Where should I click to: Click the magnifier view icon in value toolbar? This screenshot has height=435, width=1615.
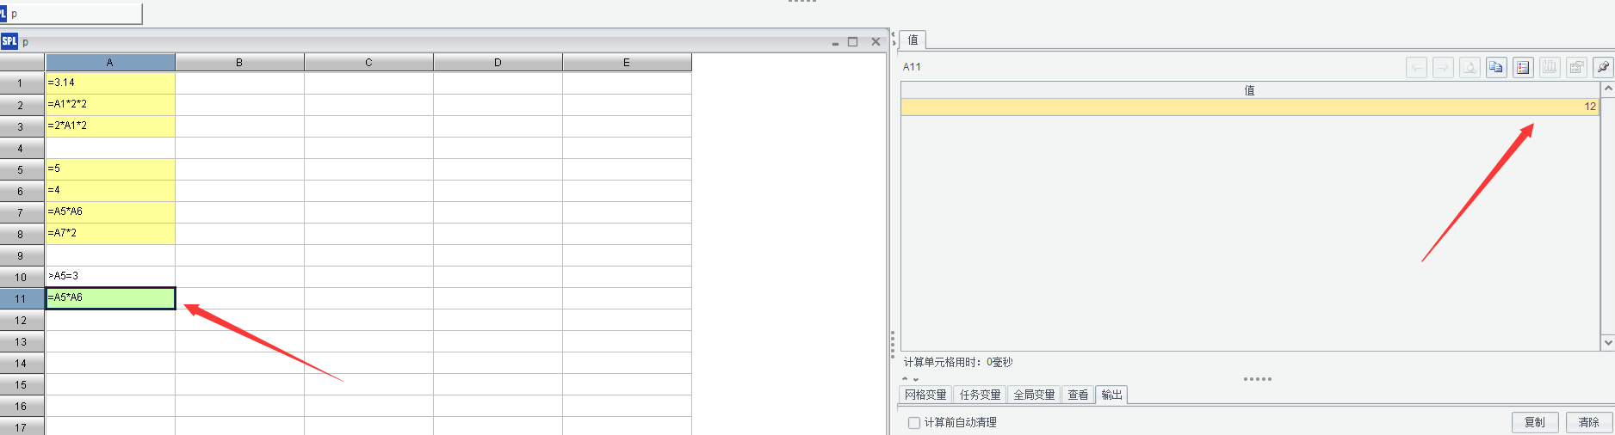pyautogui.click(x=1470, y=67)
